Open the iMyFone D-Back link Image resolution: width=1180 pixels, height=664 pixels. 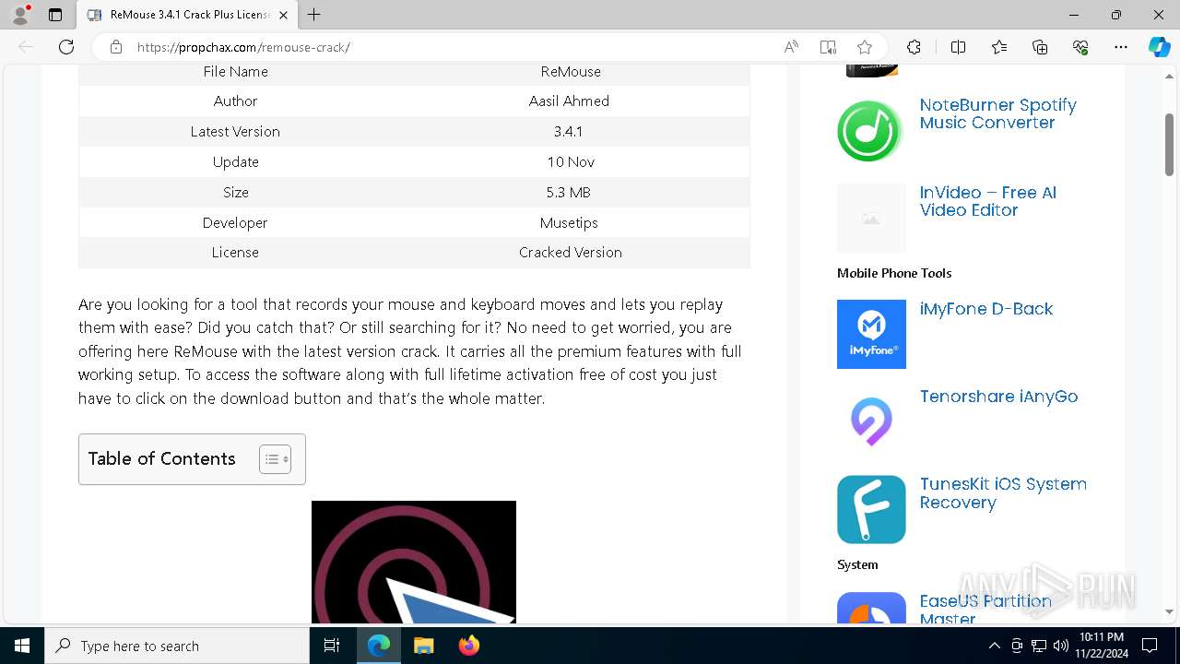[986, 309]
